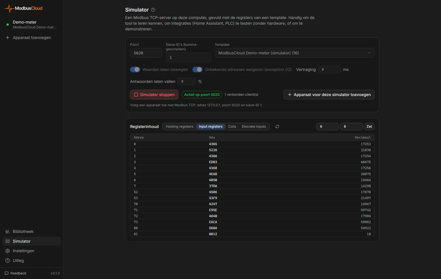Switch to the Coils tab
This screenshot has width=441, height=279.
[x=232, y=127]
